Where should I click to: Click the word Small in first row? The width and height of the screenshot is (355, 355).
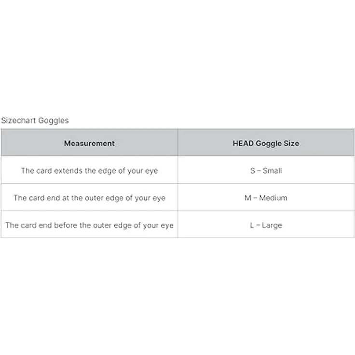(x=273, y=170)
